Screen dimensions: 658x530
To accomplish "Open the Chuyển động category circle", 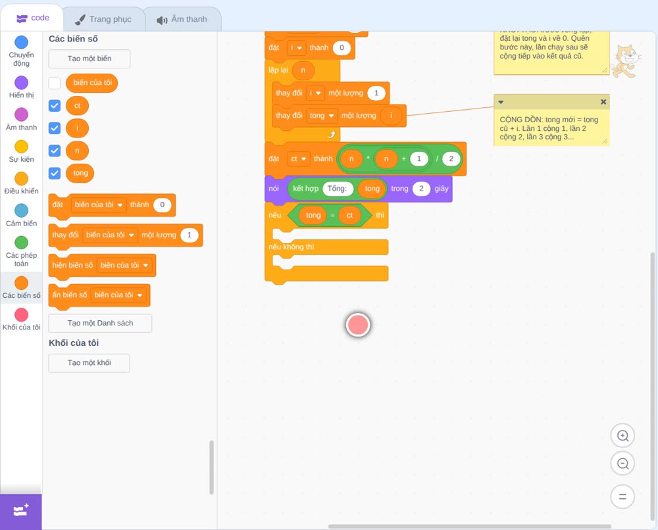I will click(22, 42).
